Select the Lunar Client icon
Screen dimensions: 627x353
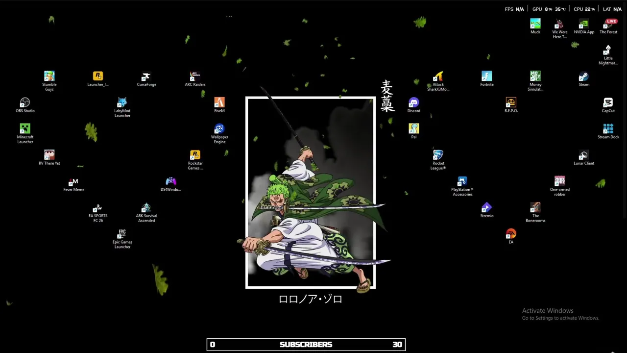[x=584, y=157]
